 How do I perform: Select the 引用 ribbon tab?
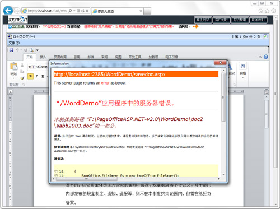[77, 57]
